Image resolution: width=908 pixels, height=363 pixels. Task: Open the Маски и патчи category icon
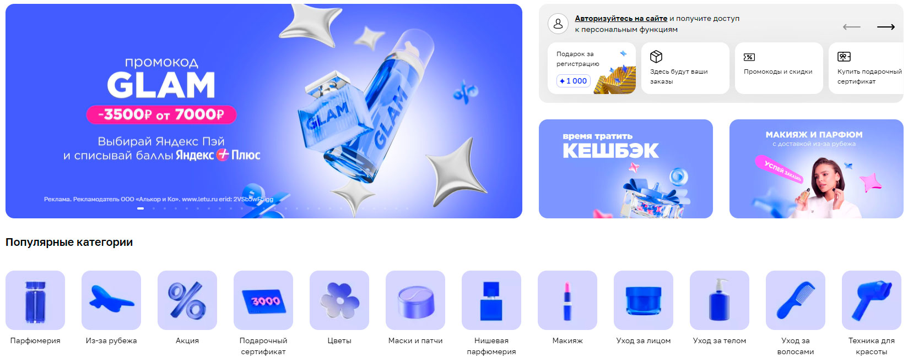(x=415, y=300)
